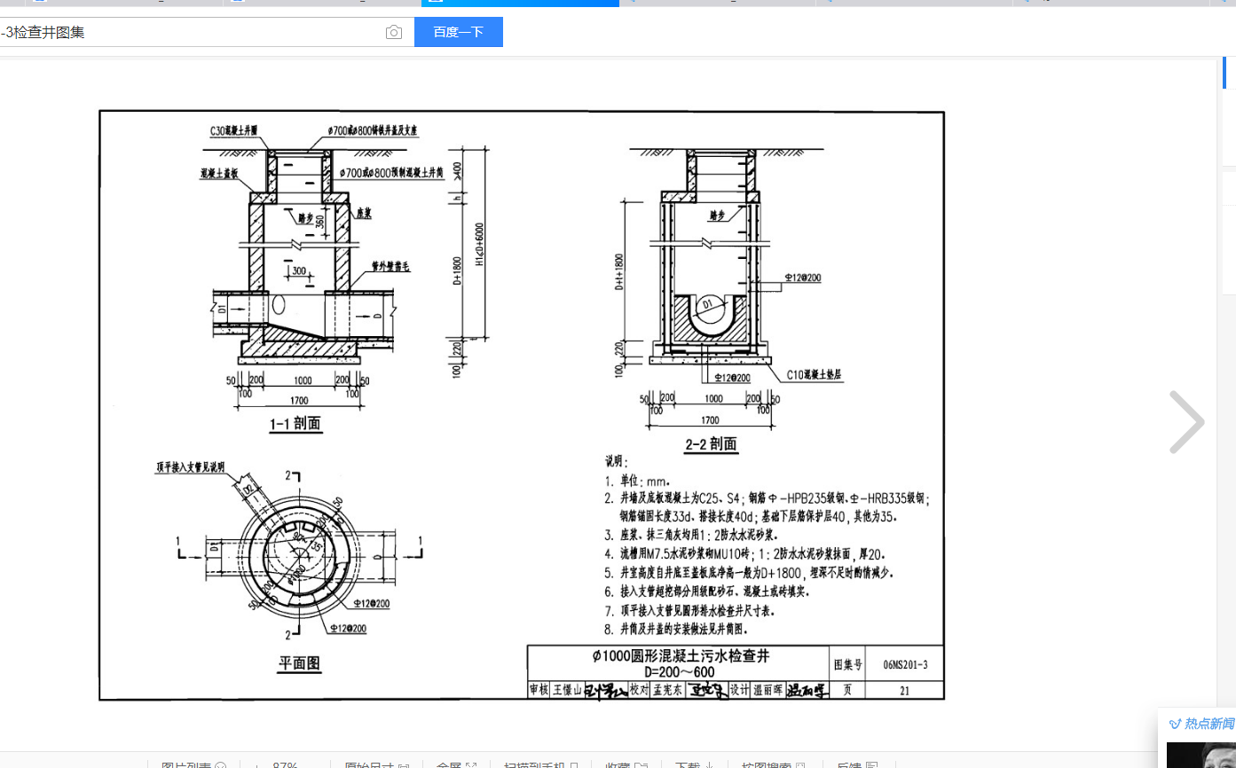Open the 反馈 feedback option
Image resolution: width=1236 pixels, height=768 pixels.
tap(856, 765)
